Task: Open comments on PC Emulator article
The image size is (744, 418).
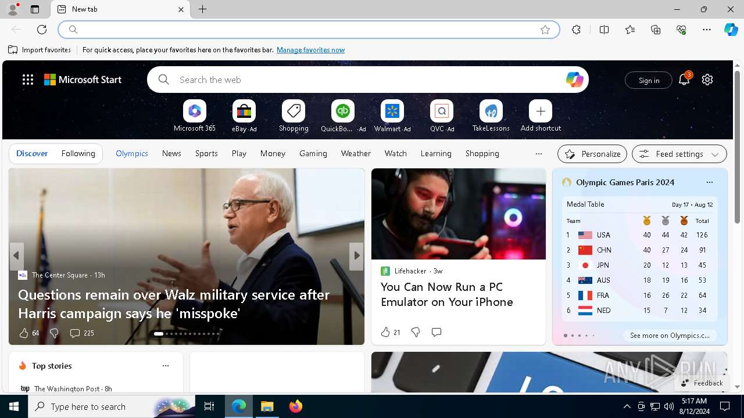Action: 437,332
